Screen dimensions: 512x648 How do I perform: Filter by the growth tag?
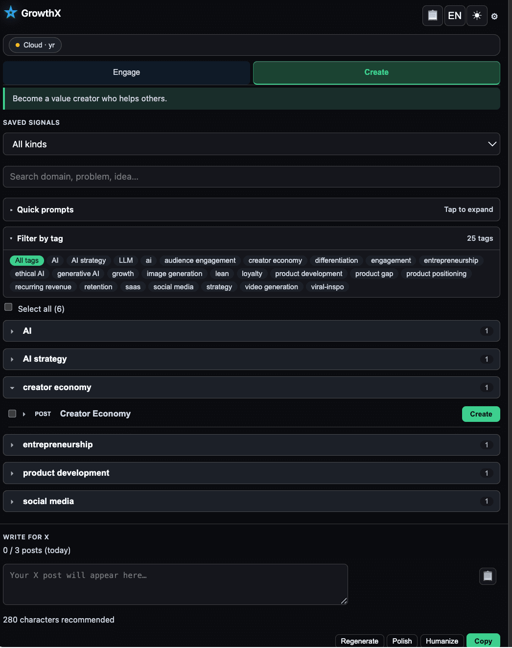pyautogui.click(x=123, y=274)
